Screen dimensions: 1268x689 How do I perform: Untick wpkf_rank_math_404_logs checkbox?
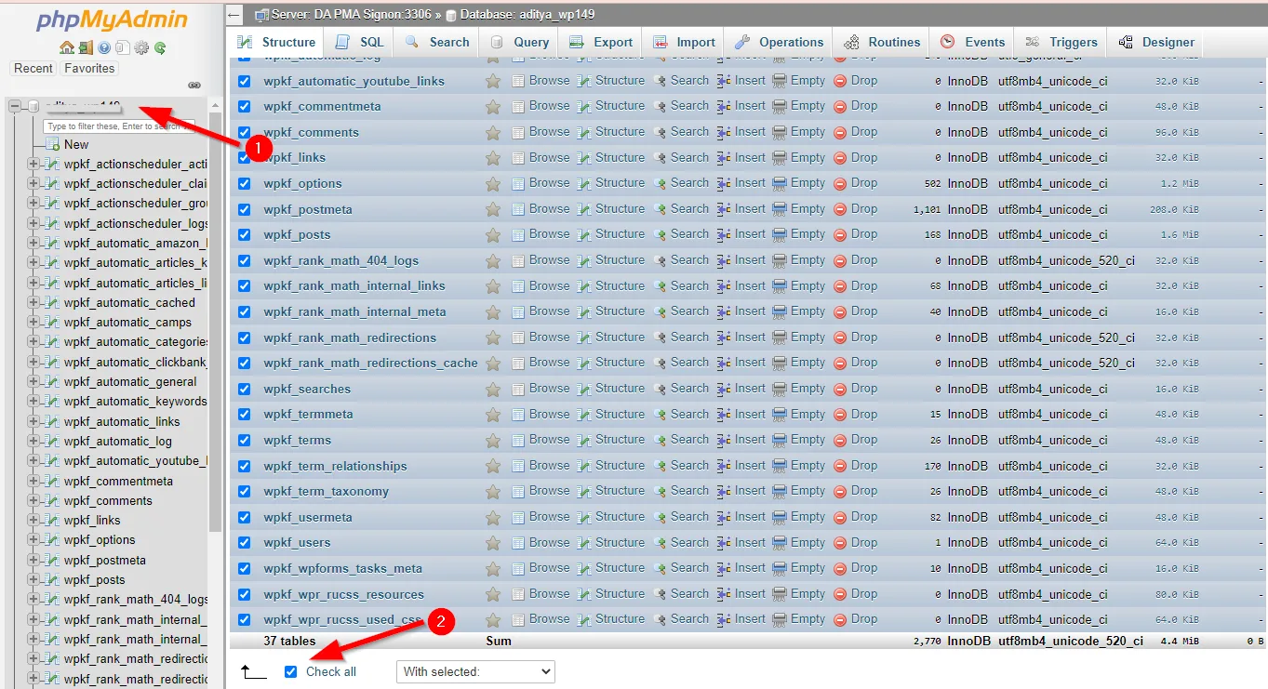(x=245, y=260)
